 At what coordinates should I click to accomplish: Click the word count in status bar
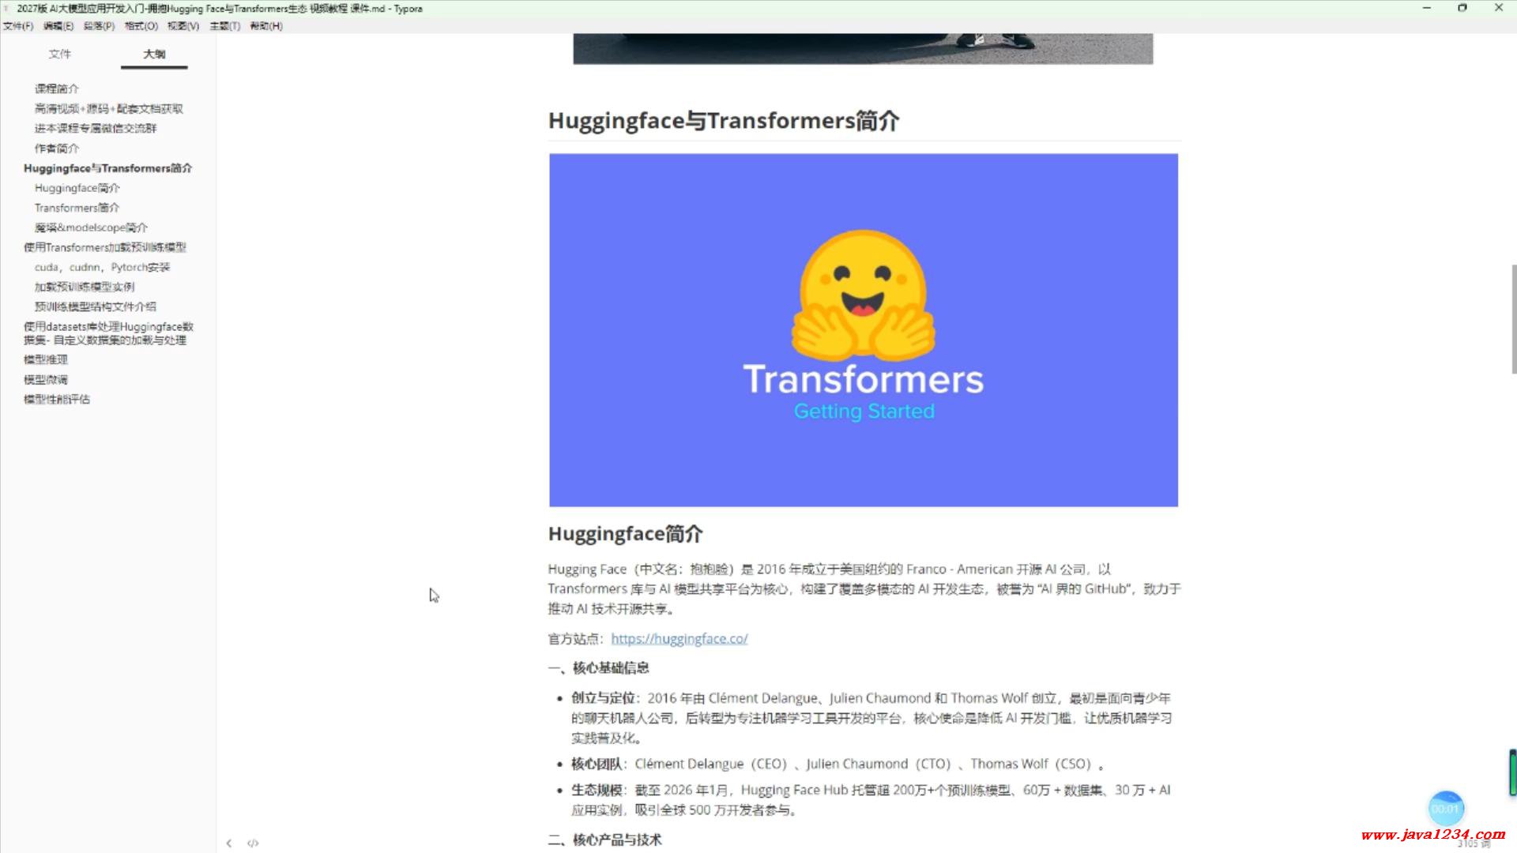[1473, 844]
